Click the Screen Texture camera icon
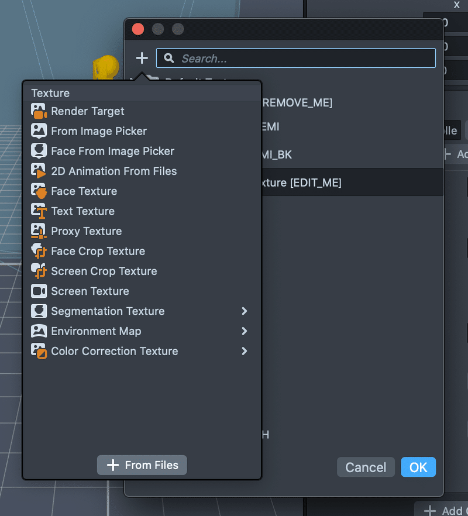 (x=39, y=291)
